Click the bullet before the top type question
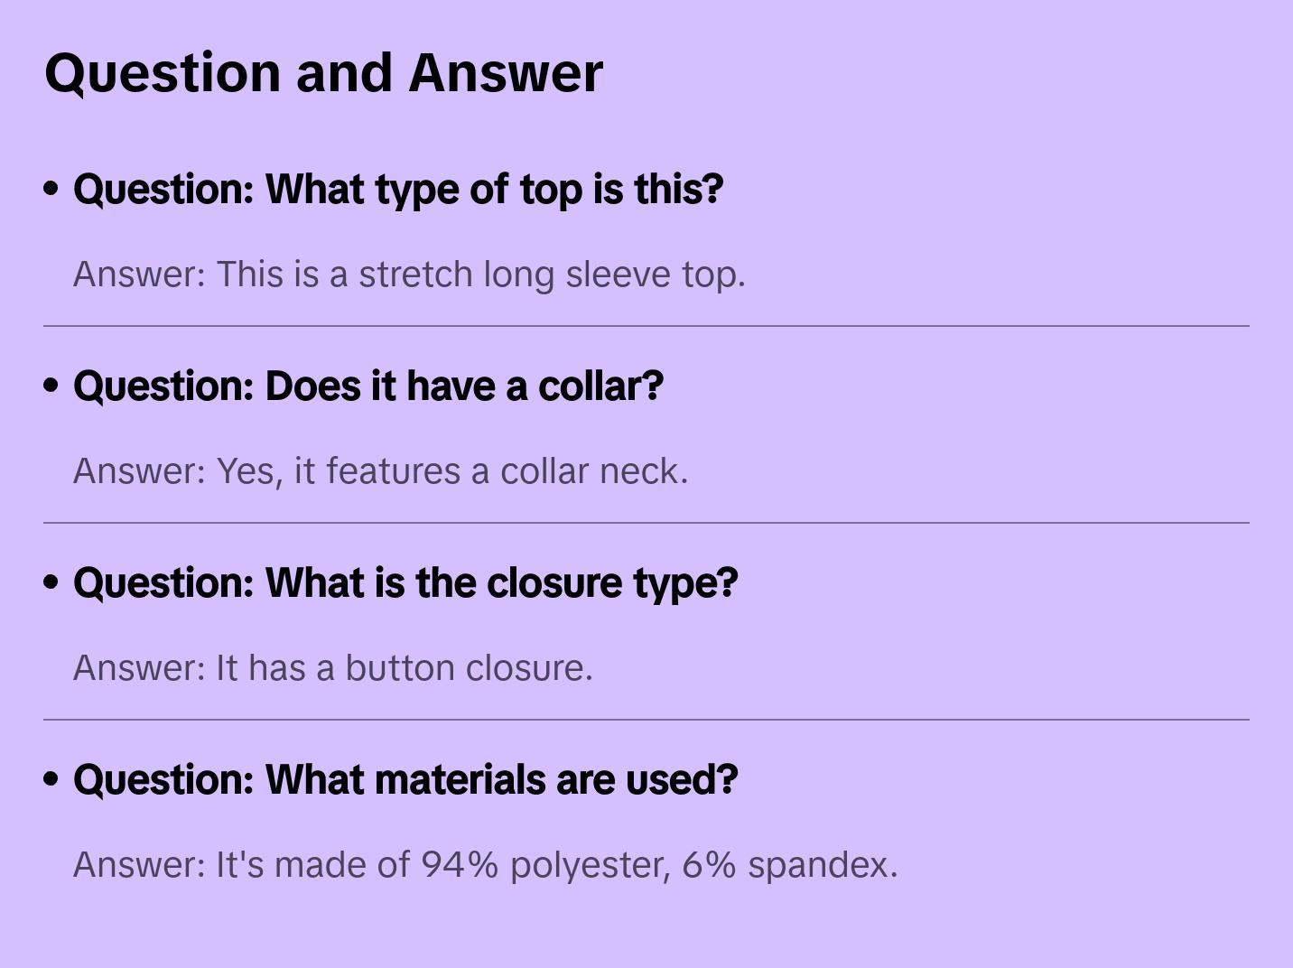The image size is (1293, 968). click(51, 190)
